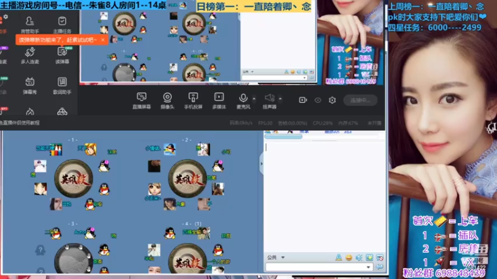Toggle preview visibility eye icon
The height and width of the screenshot is (279, 497).
click(317, 100)
